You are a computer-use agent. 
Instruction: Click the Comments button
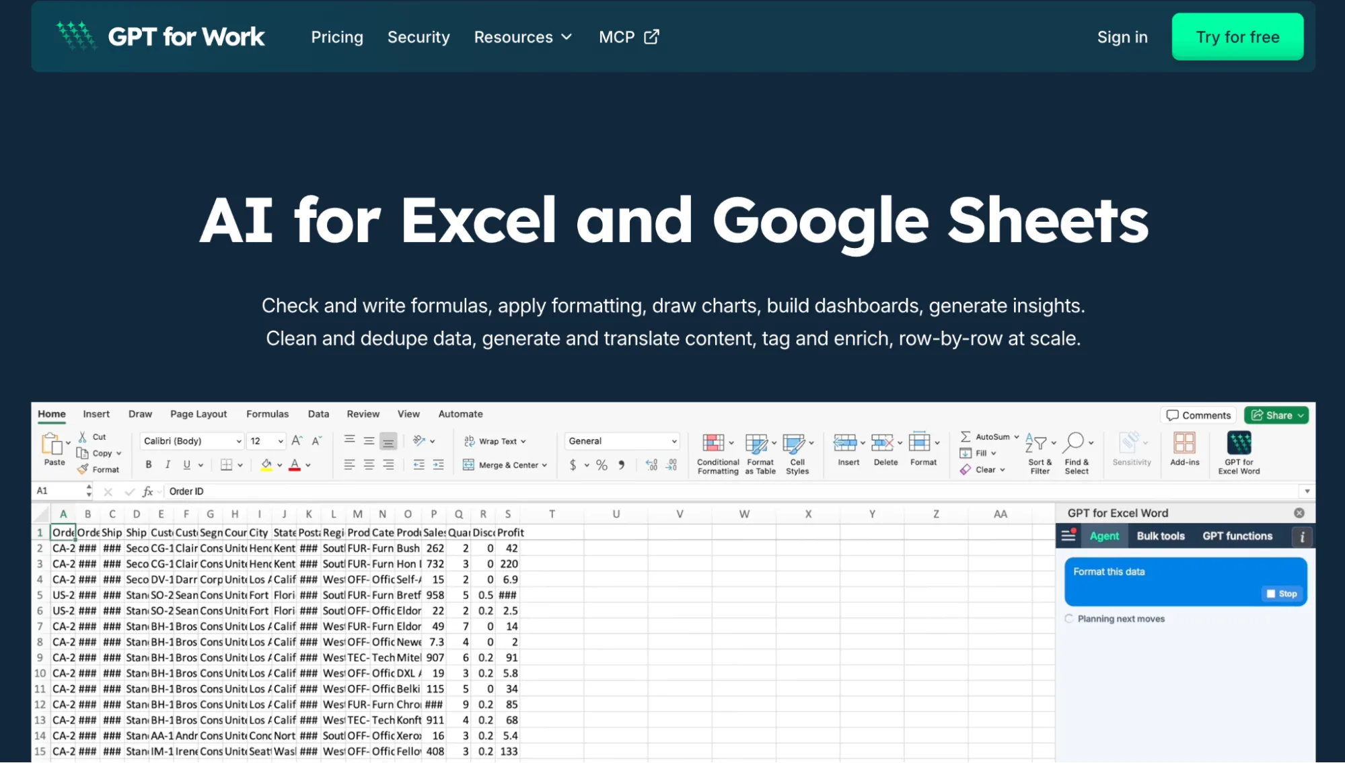click(1198, 415)
